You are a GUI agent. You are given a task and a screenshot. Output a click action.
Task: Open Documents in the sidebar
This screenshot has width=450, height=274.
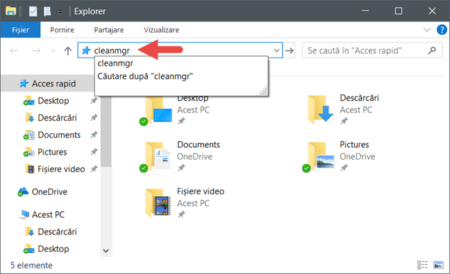(59, 135)
